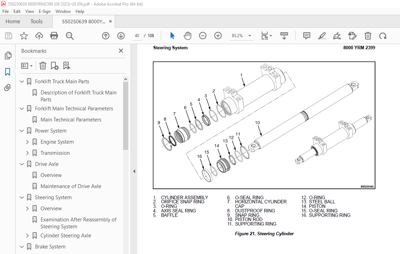Expand the Cylinder Steering Axle bookmark
Screen dimensions: 400x254
(x=27, y=236)
